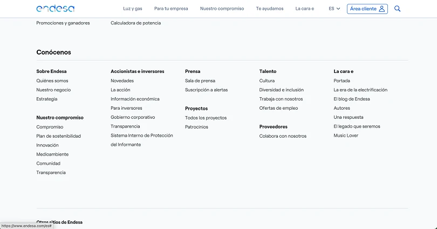Select Proveedores heading
Screen dimensions: 437x229
(273, 126)
